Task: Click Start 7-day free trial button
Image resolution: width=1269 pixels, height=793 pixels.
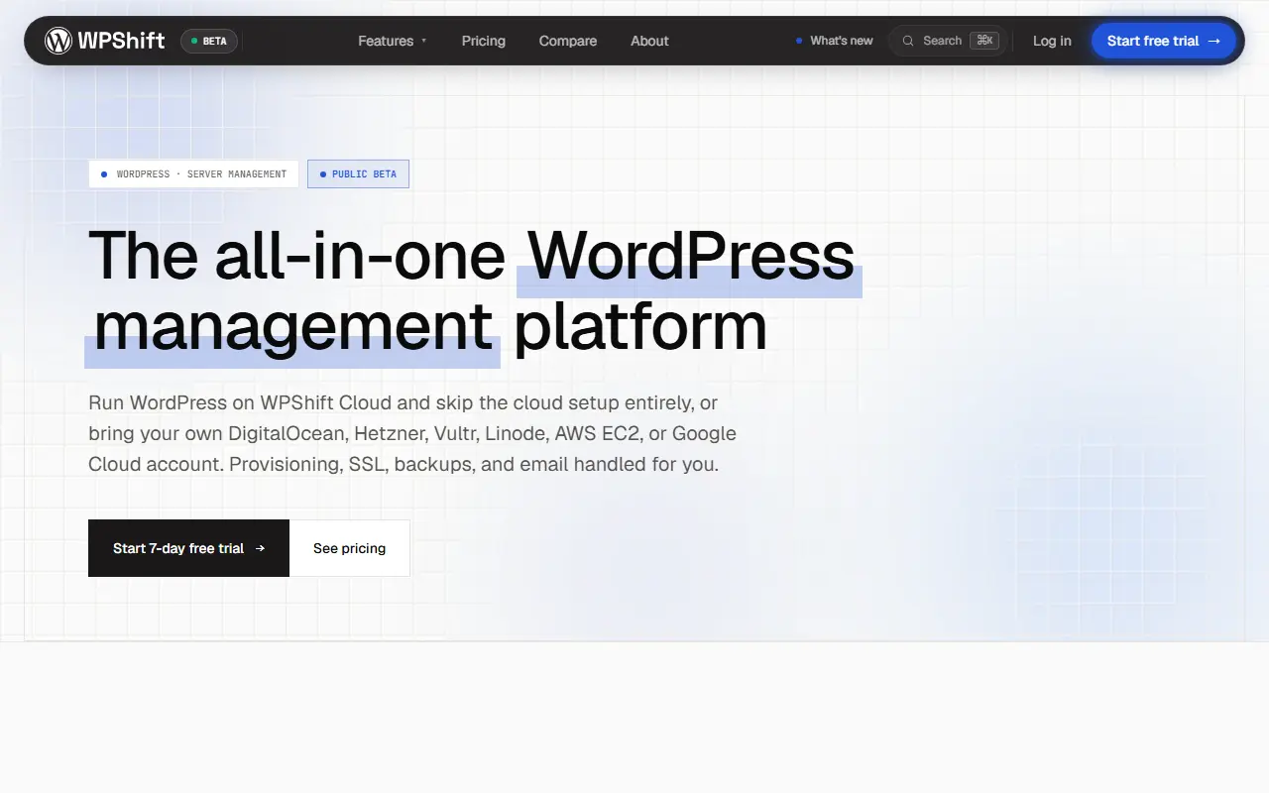Action: [x=188, y=548]
